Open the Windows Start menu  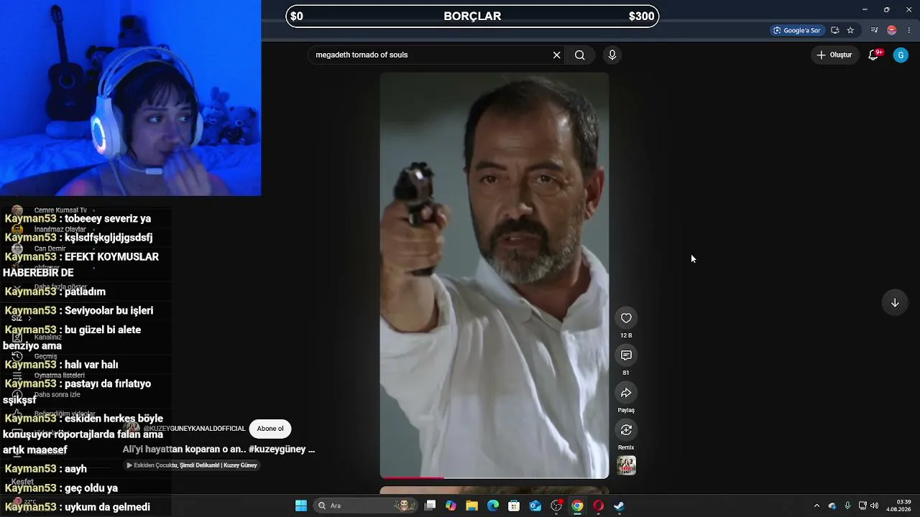(x=301, y=506)
